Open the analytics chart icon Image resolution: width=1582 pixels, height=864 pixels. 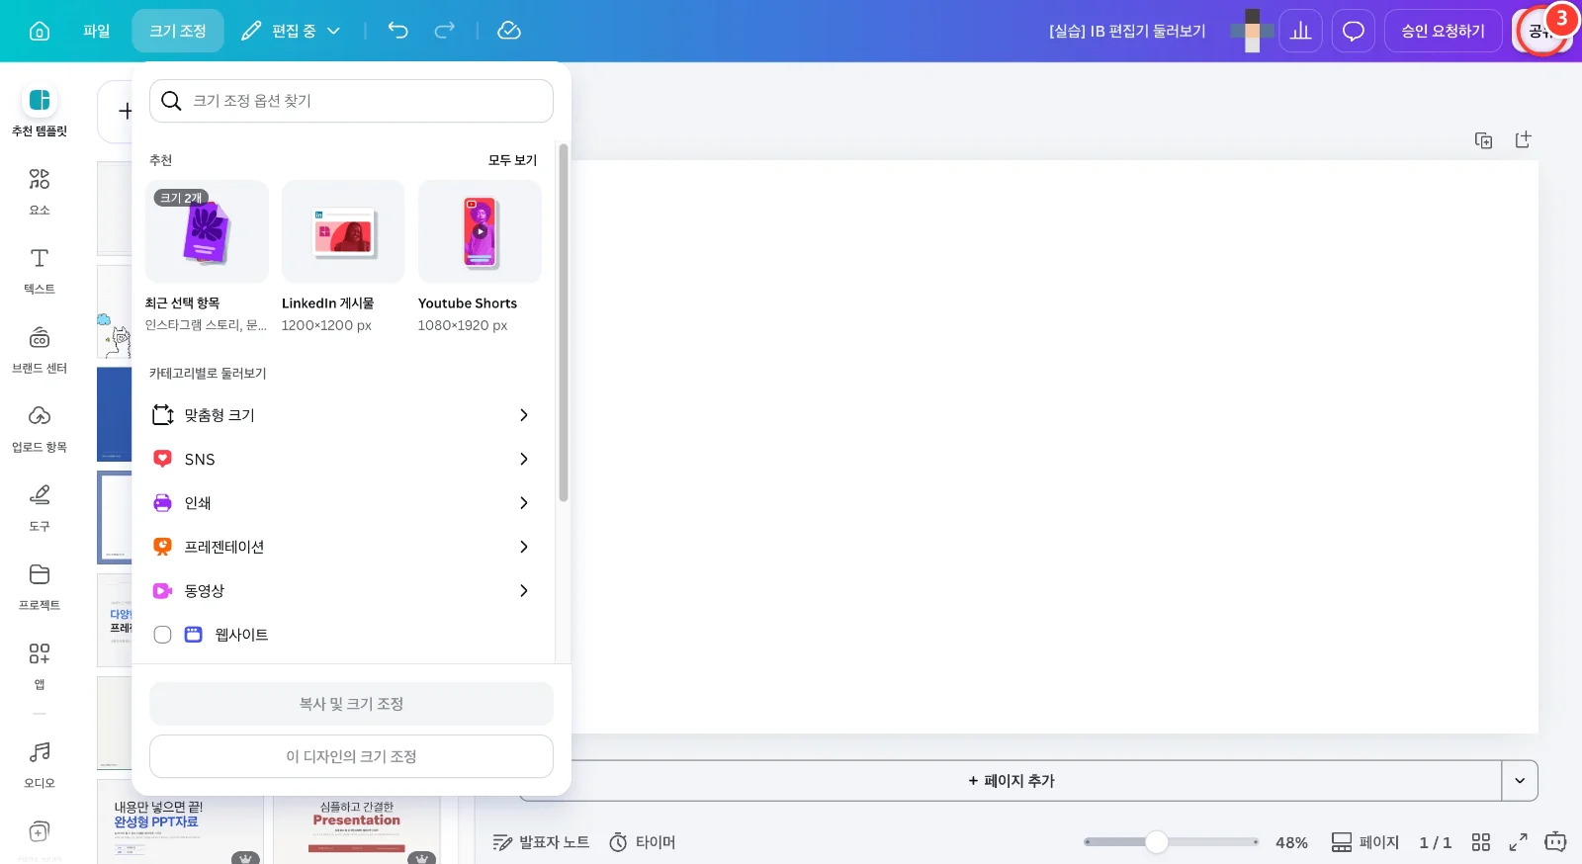tap(1301, 31)
